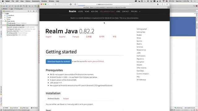This screenshot has height=111, width=198.
Task: Open NEWS on Realm navigation
Action: (x=87, y=11)
